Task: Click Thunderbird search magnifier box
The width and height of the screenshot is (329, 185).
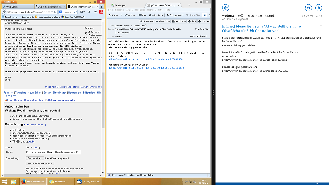Action: tap(205, 15)
